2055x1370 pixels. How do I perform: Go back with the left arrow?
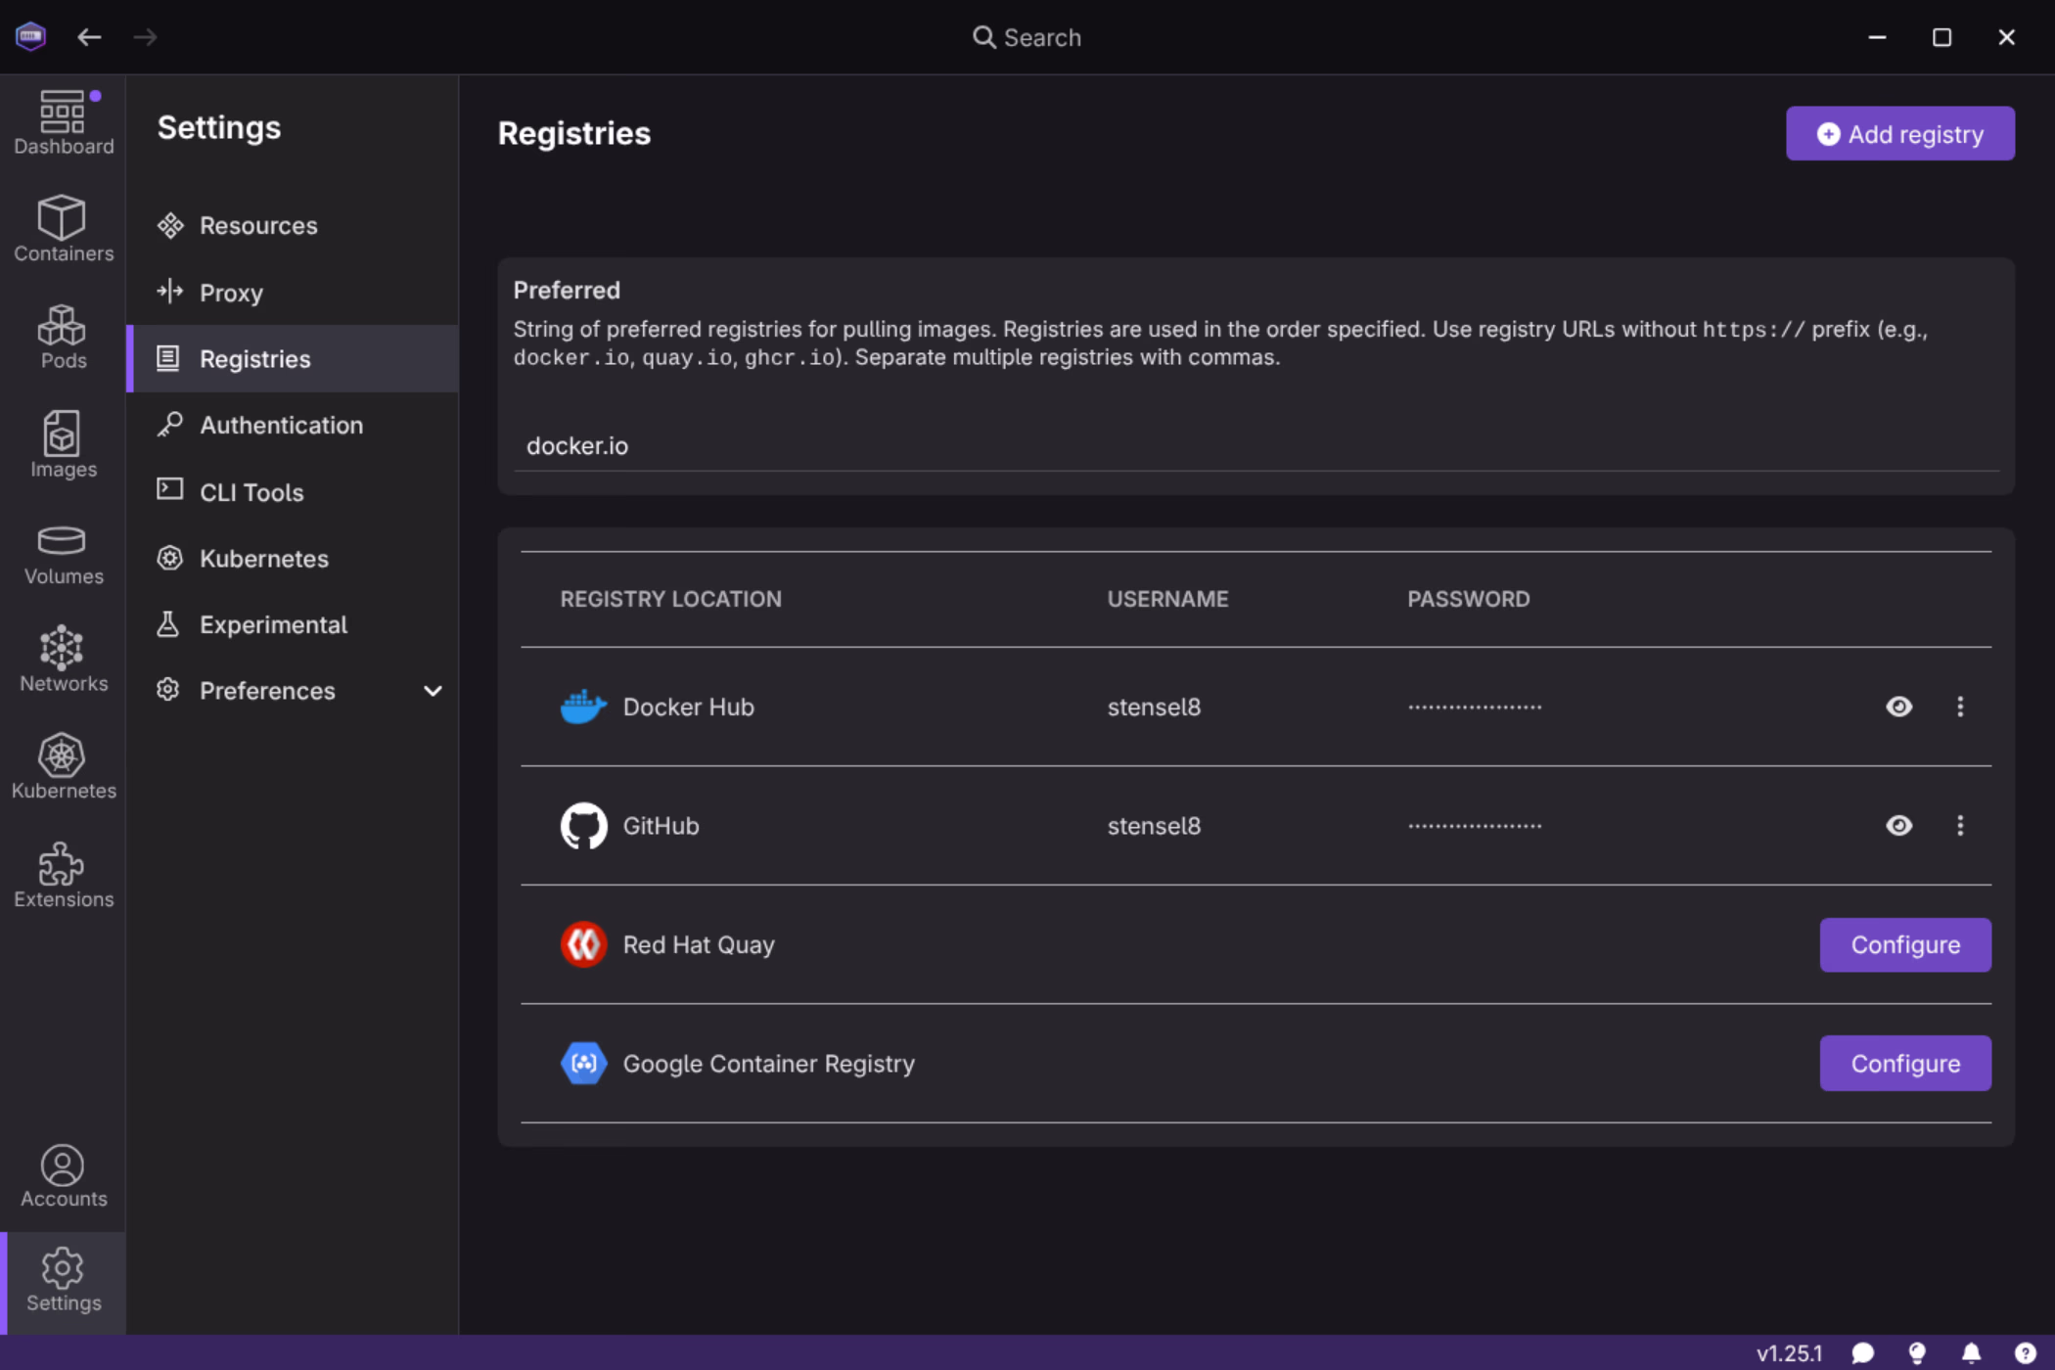pos(89,37)
